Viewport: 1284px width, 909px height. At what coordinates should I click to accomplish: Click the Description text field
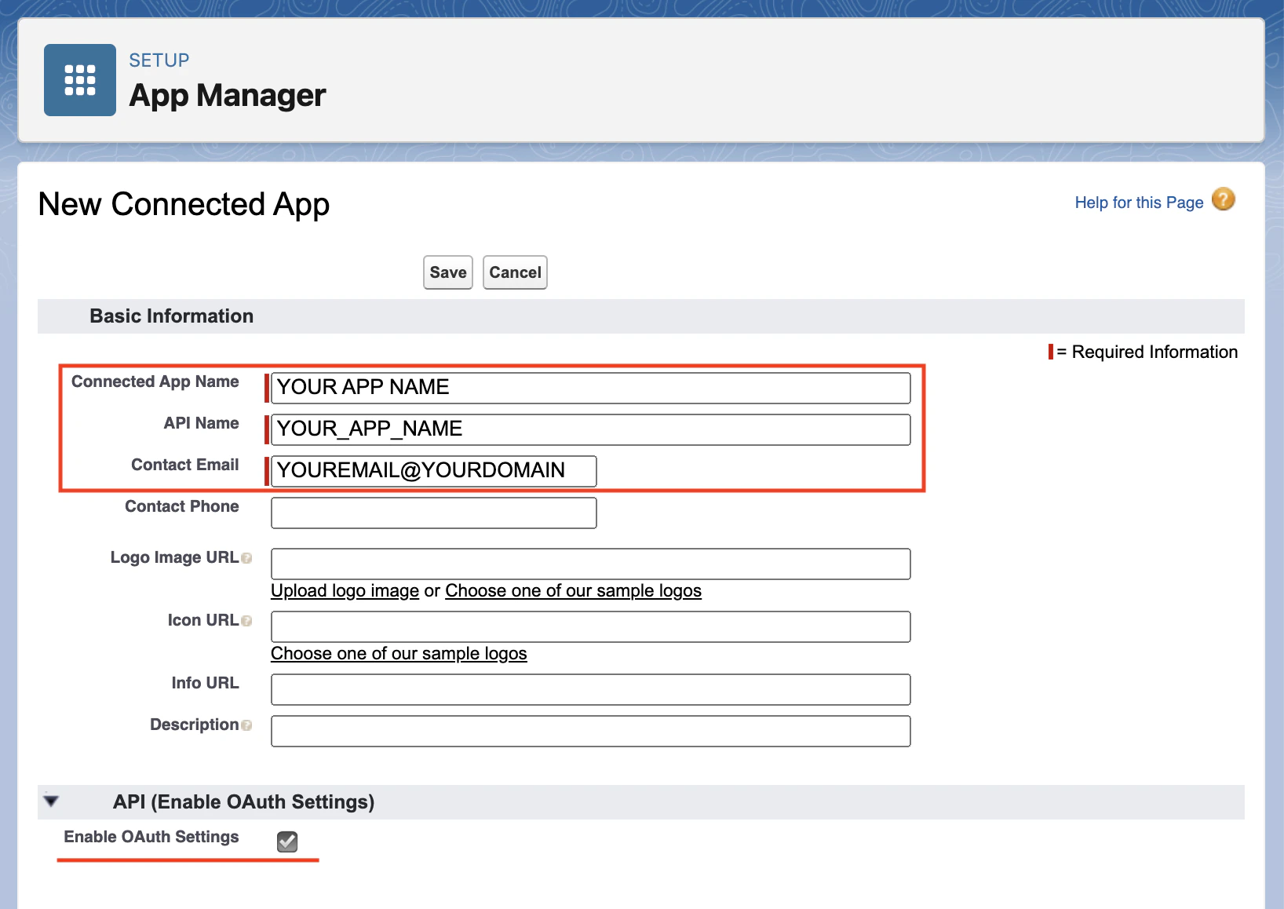coord(590,731)
